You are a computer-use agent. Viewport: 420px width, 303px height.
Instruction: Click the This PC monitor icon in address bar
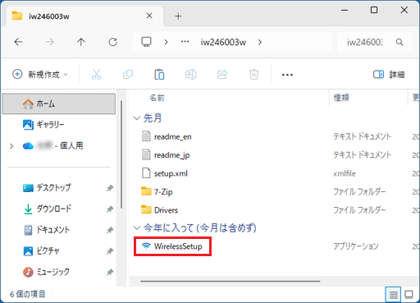point(146,42)
